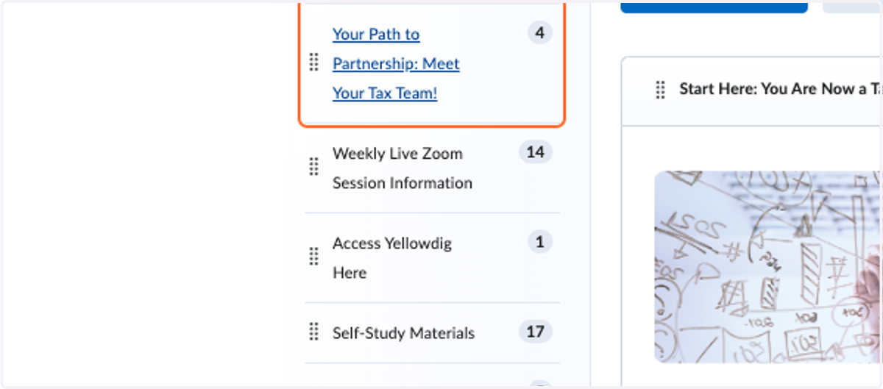
Task: Click the badge showing 14 items
Action: pos(535,152)
